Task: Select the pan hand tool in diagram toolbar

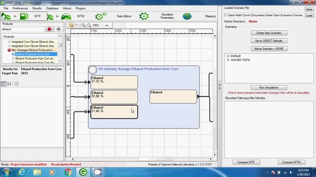Action: coord(77,25)
